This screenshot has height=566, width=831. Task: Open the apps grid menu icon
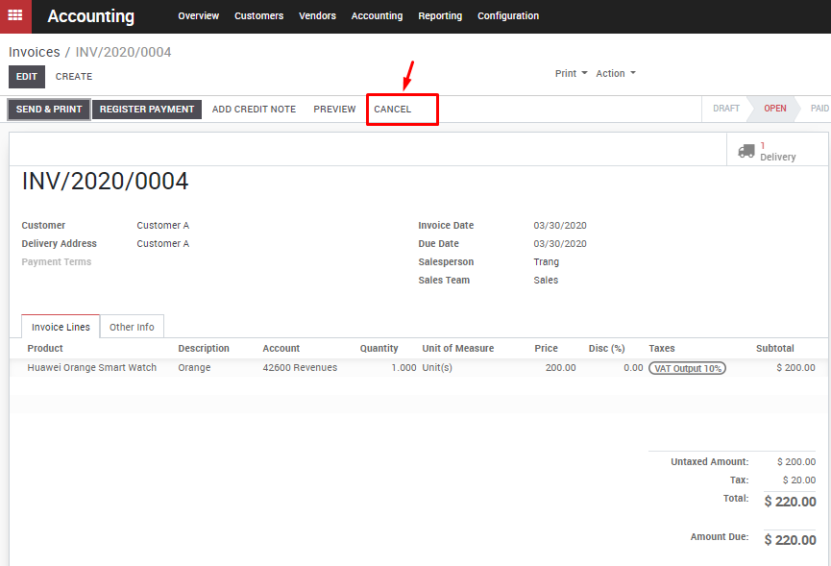pyautogui.click(x=15, y=16)
